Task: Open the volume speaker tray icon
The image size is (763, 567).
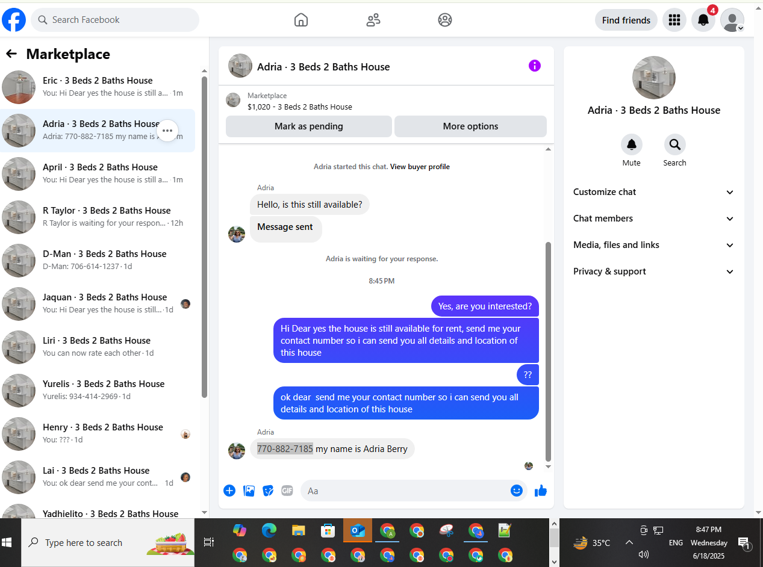Action: pyautogui.click(x=643, y=554)
